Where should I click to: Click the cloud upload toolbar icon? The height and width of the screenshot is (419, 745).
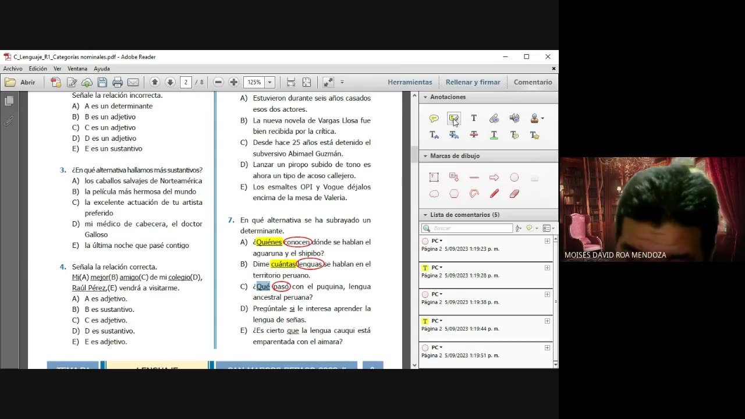coord(87,82)
